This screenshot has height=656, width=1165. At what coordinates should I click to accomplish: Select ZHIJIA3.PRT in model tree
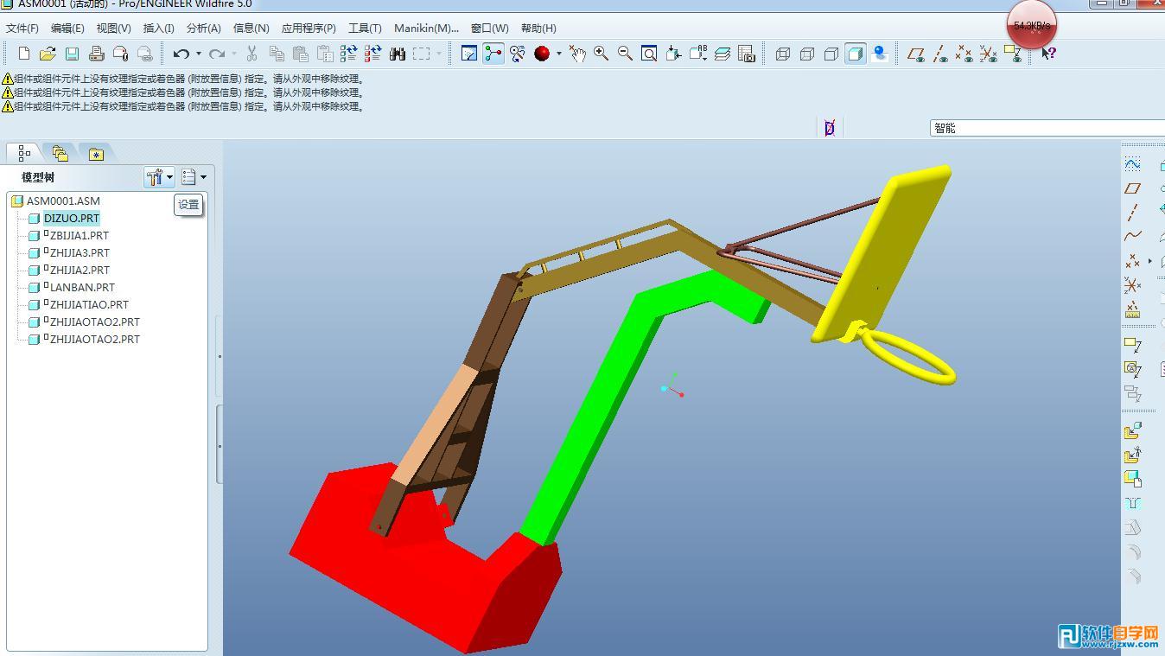click(80, 253)
